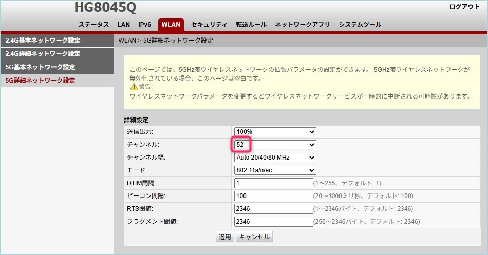Screen dimensions: 488x255
Task: Select 5G詳細ネットワーク設定 in sidebar
Action: 57,81
